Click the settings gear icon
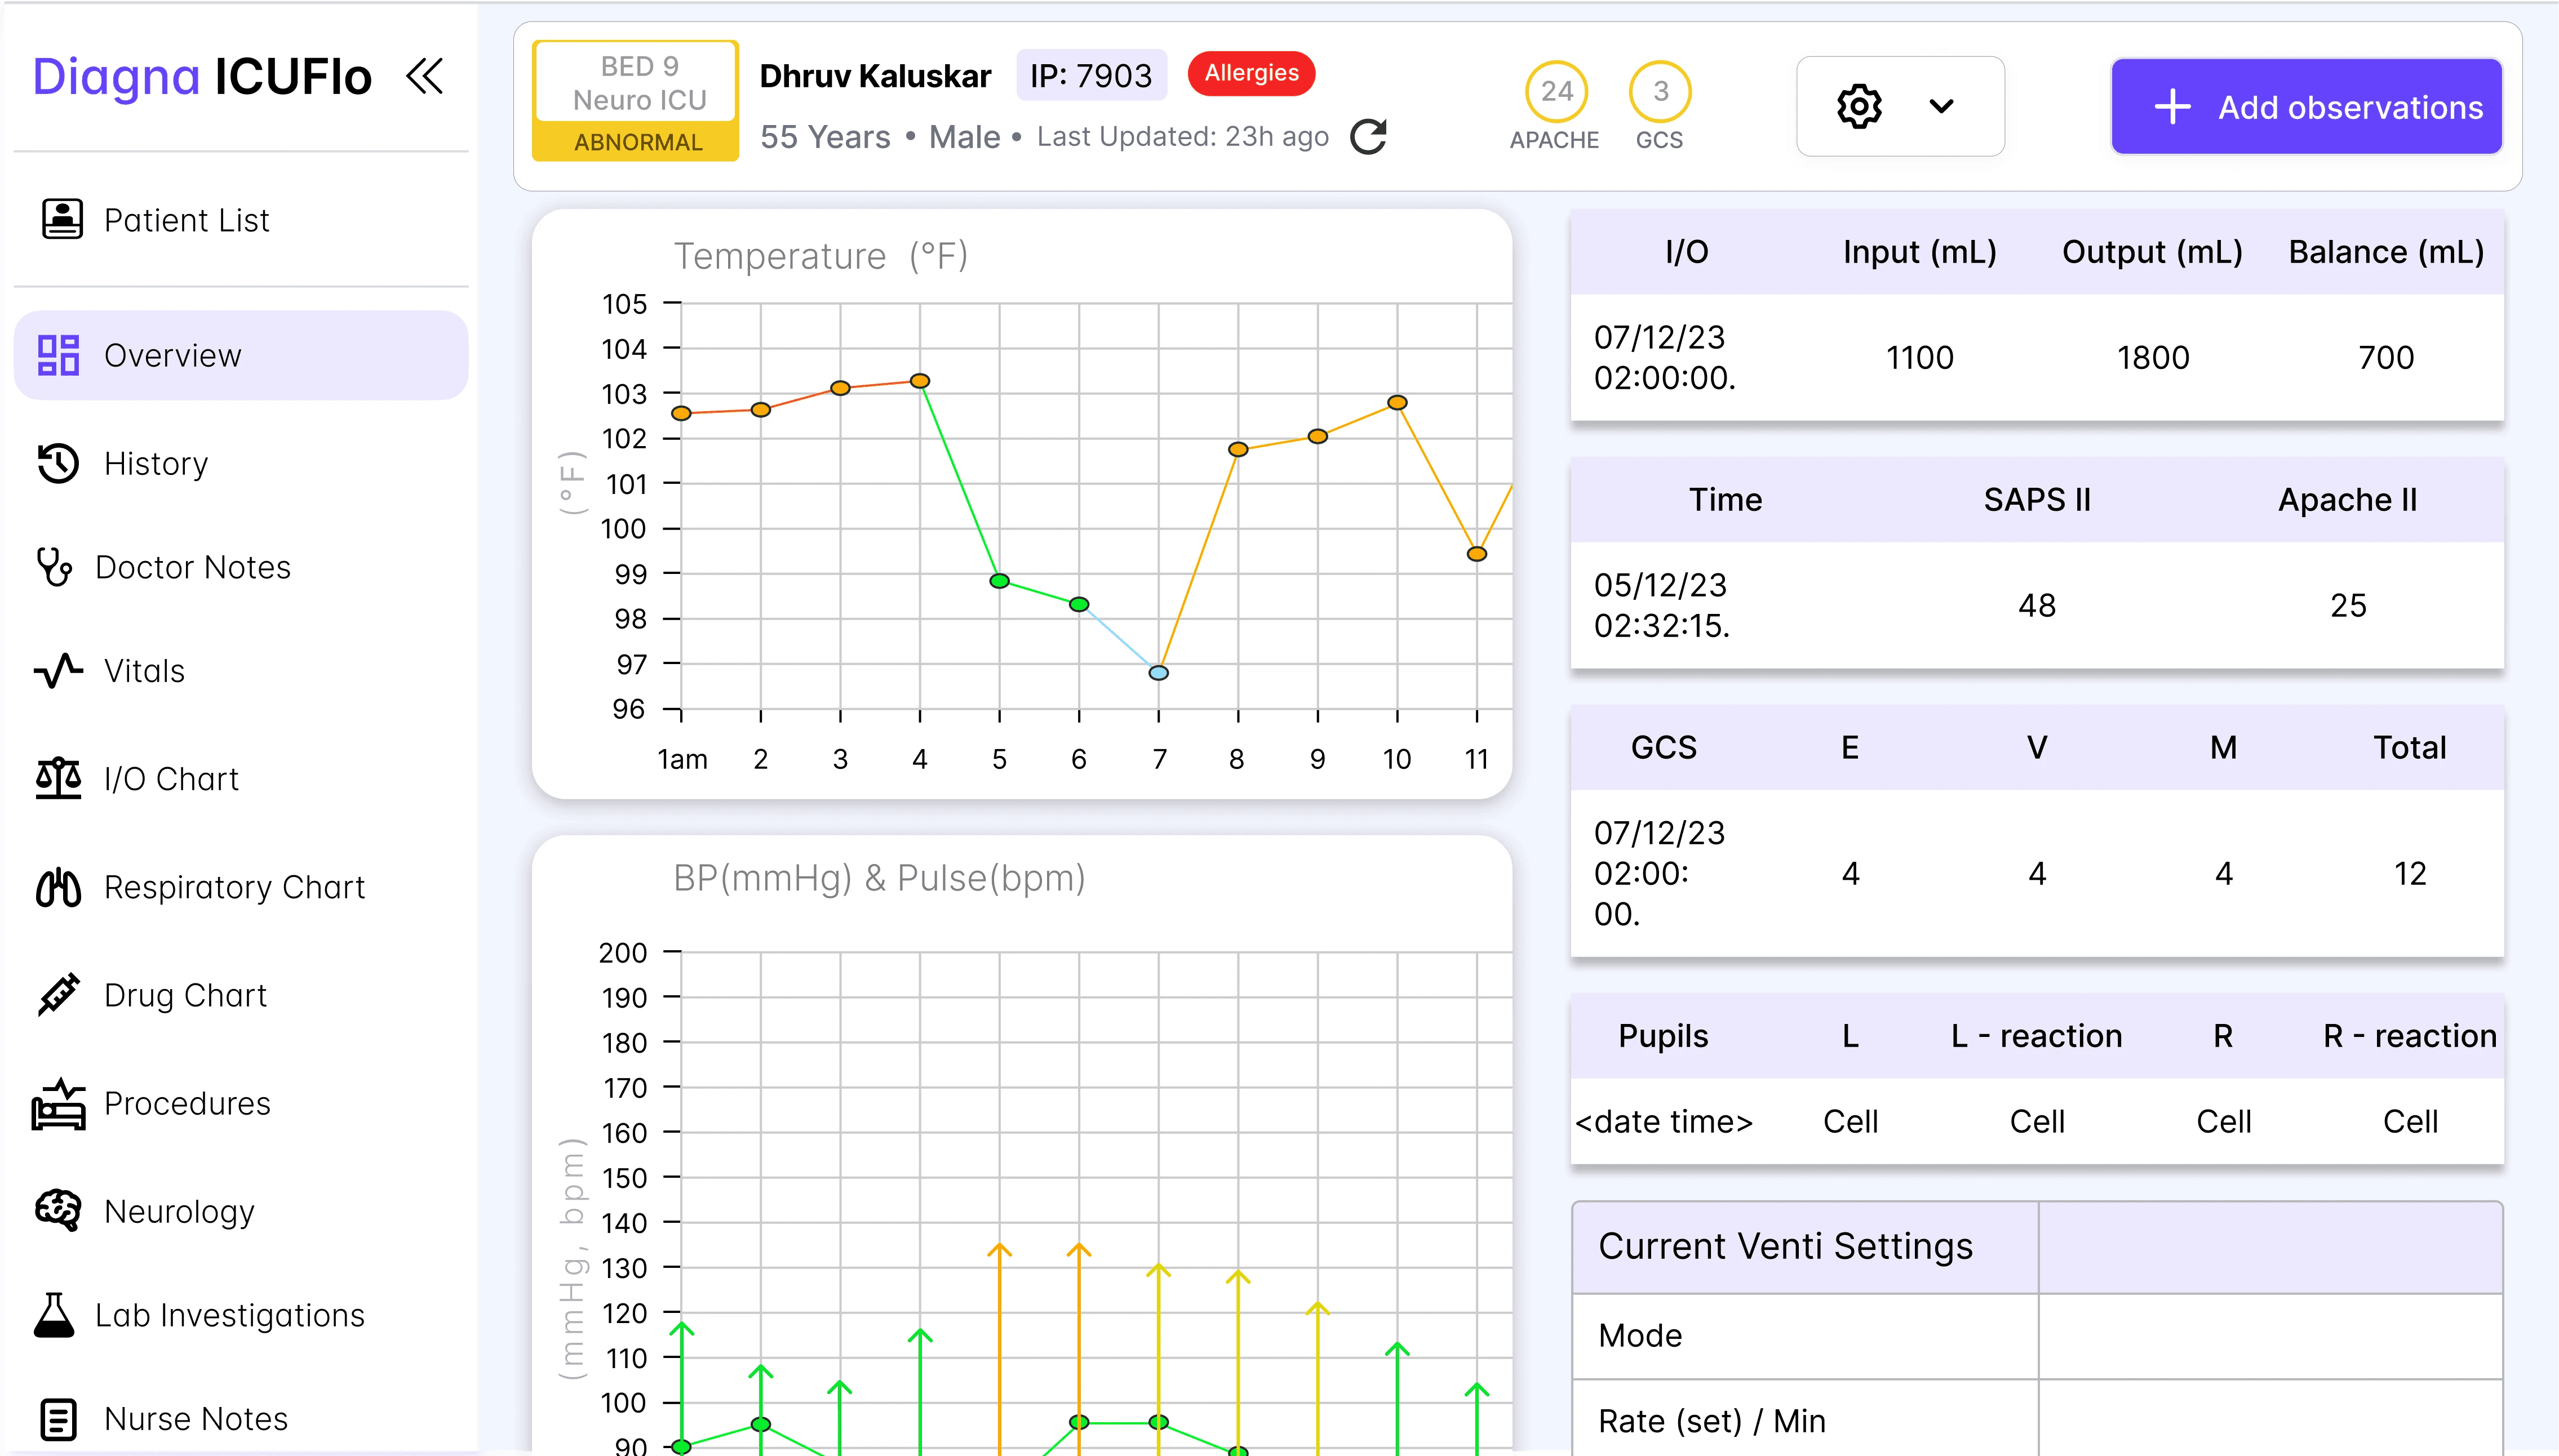This screenshot has height=1456, width=2559. tap(1859, 106)
